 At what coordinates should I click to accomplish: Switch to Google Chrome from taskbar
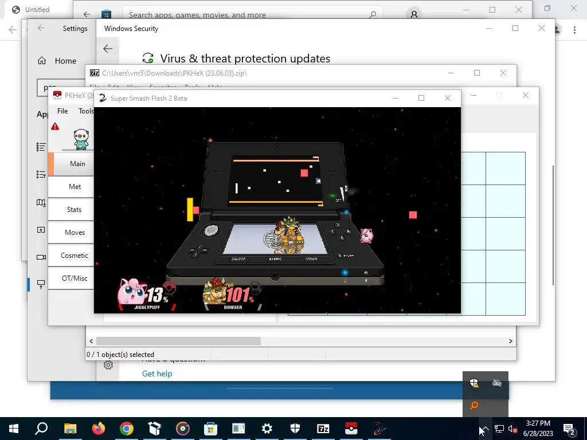[127, 429]
